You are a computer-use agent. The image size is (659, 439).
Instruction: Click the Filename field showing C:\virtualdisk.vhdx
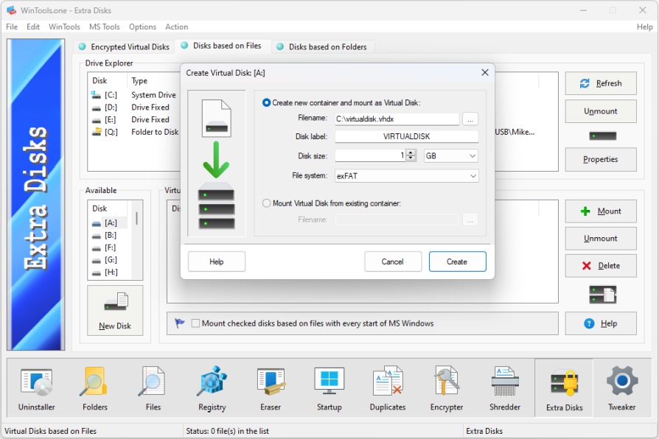click(x=397, y=119)
